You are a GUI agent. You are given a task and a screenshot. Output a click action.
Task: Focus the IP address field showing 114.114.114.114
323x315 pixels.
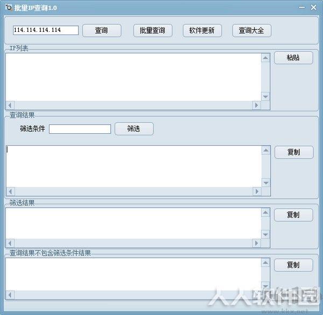click(46, 30)
